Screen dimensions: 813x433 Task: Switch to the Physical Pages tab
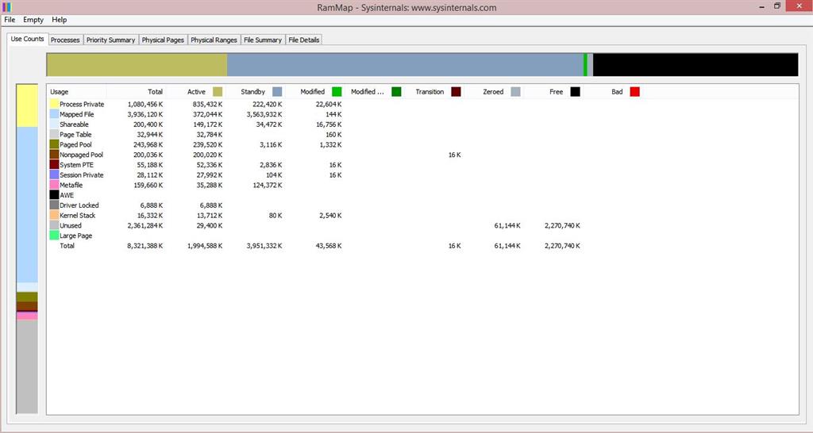[163, 40]
